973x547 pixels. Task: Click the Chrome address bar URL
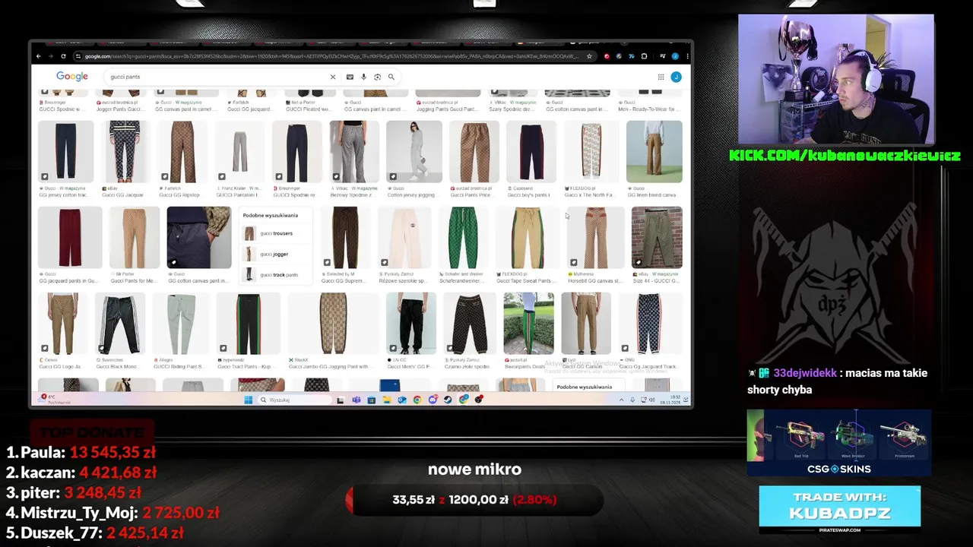point(331,56)
